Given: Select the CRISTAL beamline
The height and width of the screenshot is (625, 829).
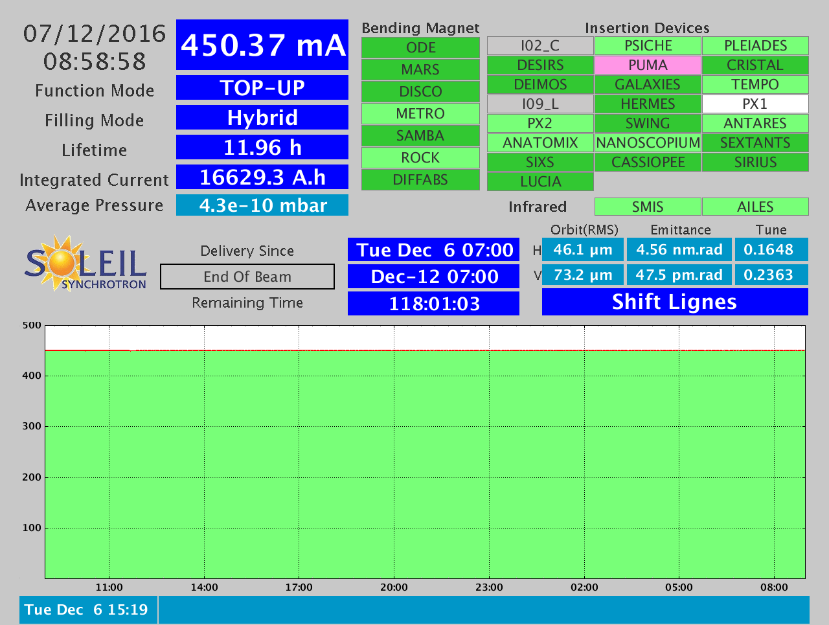Looking at the screenshot, I should [755, 65].
